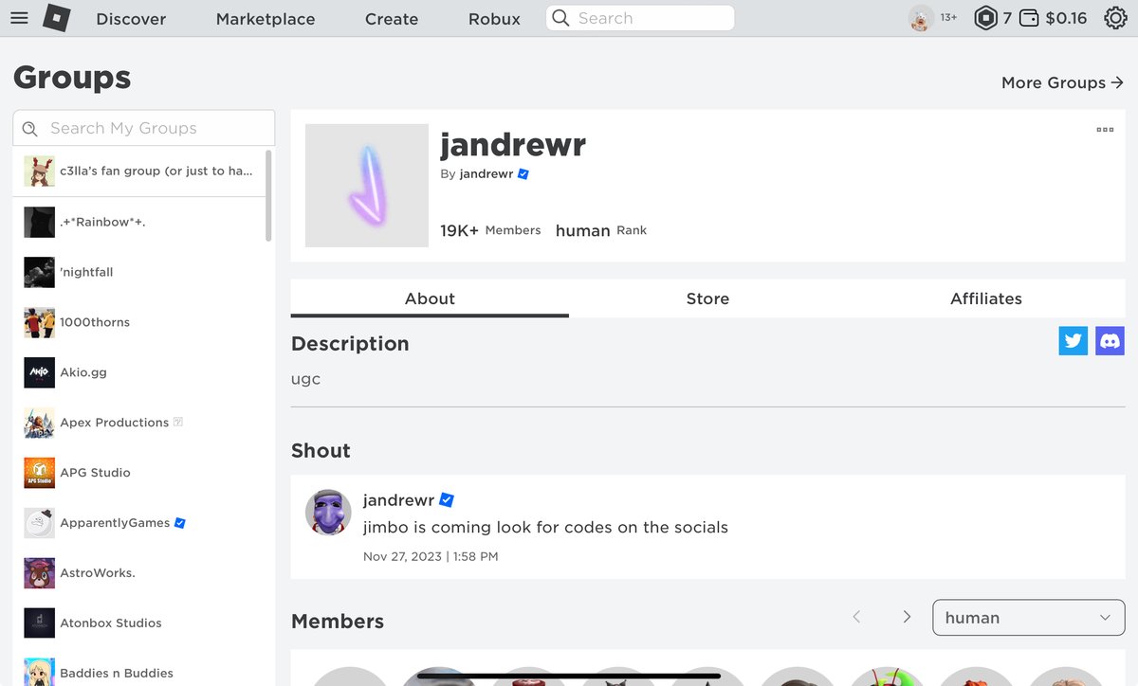The width and height of the screenshot is (1138, 686).
Task: Open Robux in top navigation
Action: tap(494, 19)
